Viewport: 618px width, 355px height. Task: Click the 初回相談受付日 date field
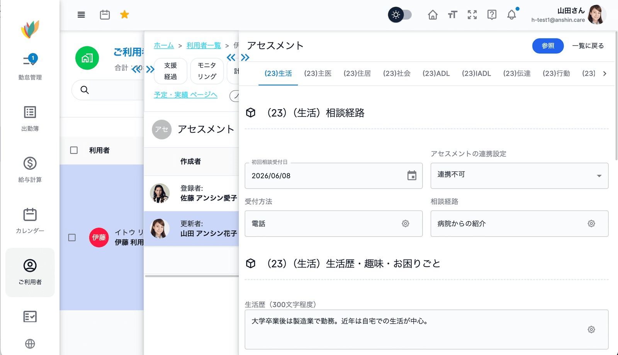click(x=334, y=176)
